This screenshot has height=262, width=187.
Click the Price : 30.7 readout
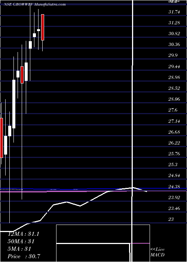point(24,256)
